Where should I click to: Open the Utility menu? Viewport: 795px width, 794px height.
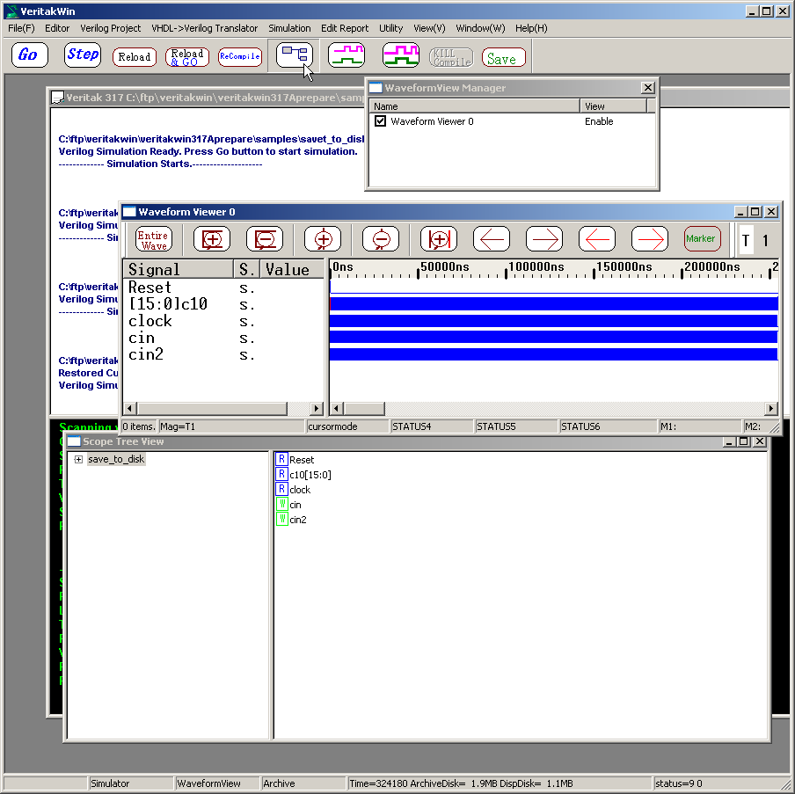[x=391, y=28]
